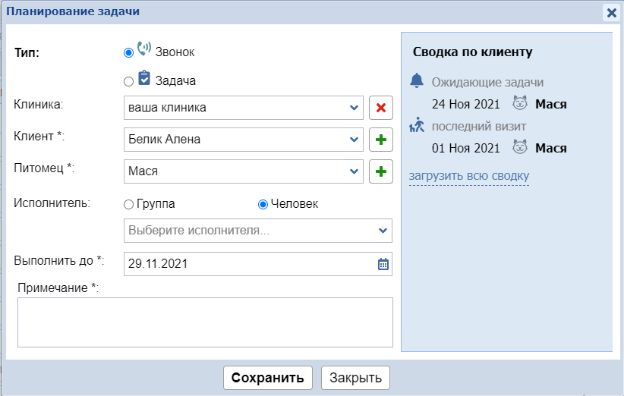Click cat icon next to 01 Ноя 2021

coord(520,148)
